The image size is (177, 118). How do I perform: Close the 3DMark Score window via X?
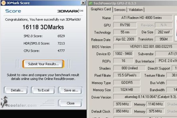(x=83, y=3)
